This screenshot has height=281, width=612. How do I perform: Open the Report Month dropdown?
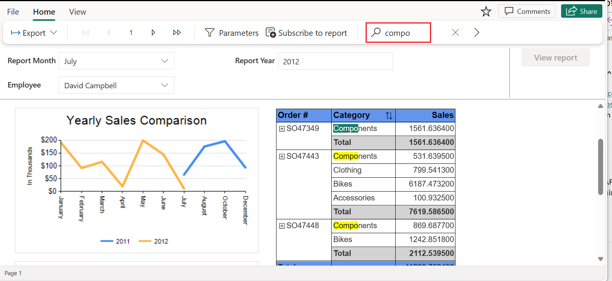point(116,61)
